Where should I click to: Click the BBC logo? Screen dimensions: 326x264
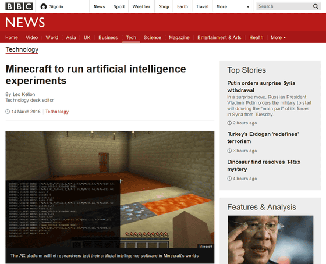pyautogui.click(x=19, y=6)
